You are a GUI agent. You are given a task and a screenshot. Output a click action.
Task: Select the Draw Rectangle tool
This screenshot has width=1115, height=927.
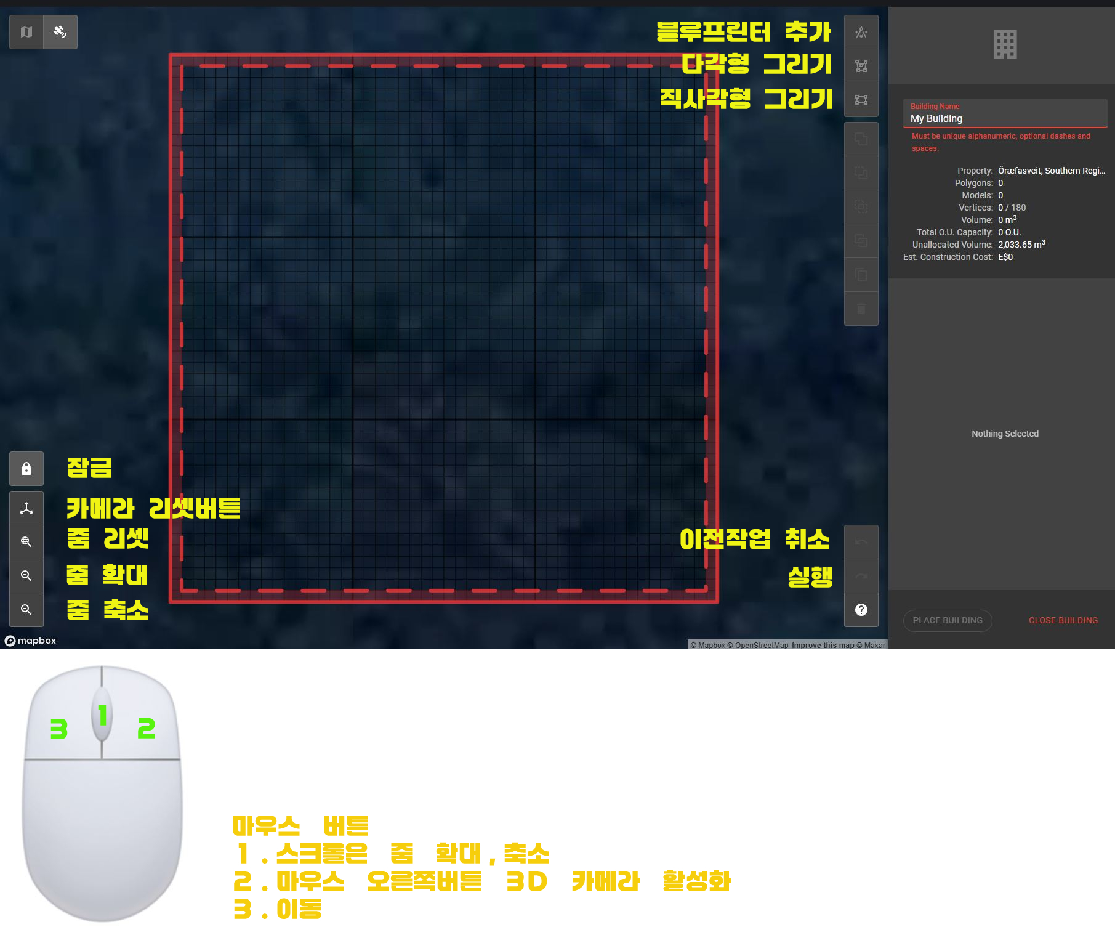pyautogui.click(x=861, y=100)
